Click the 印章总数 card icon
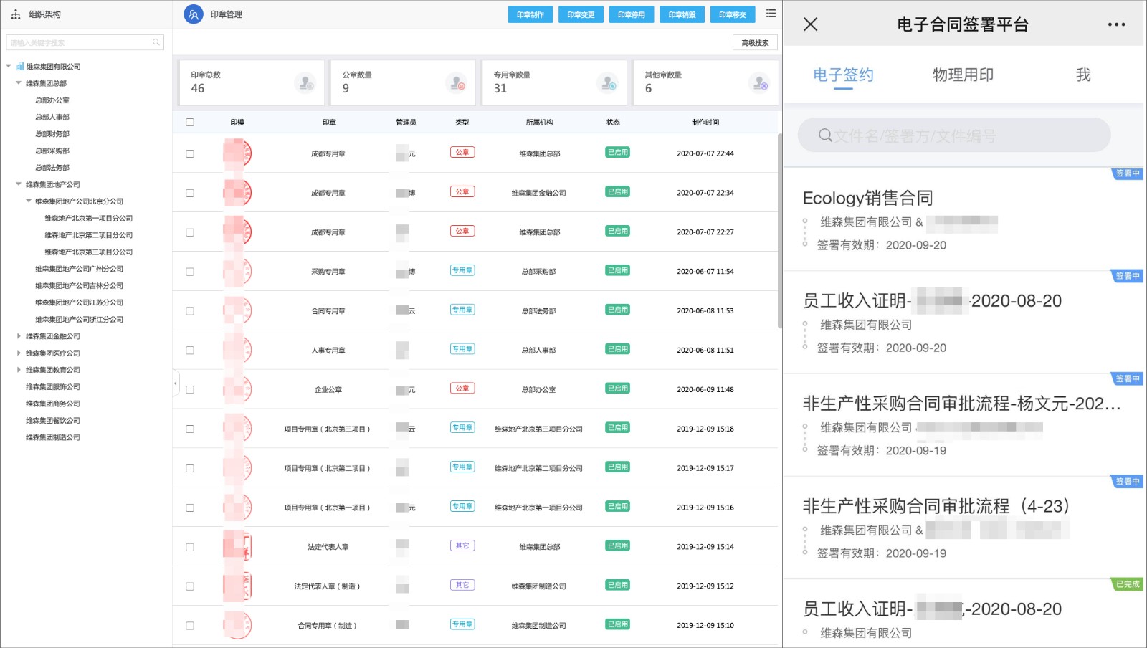Screen dimensions: 1147x648 pos(305,83)
